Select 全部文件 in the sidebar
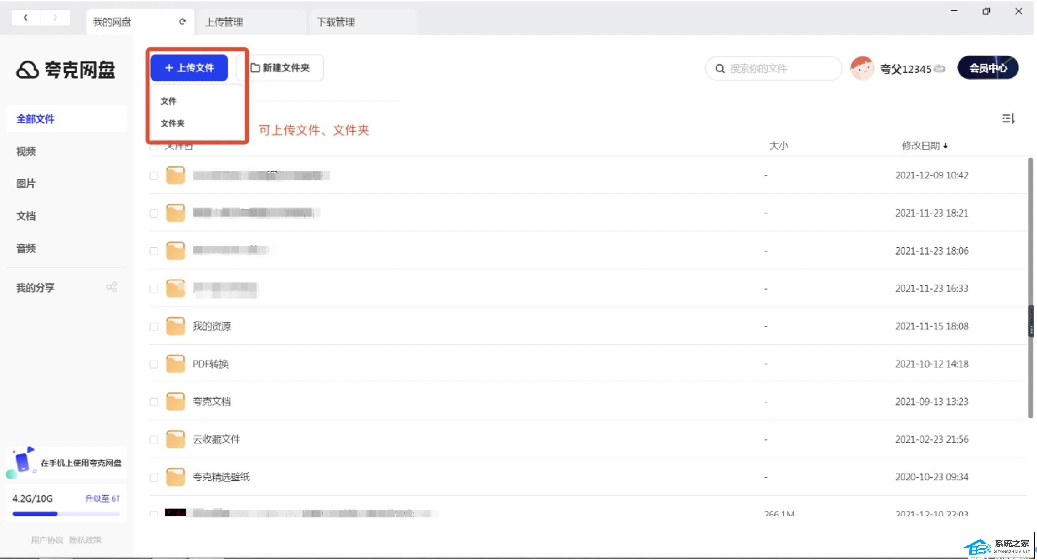The width and height of the screenshot is (1037, 560). click(x=67, y=119)
